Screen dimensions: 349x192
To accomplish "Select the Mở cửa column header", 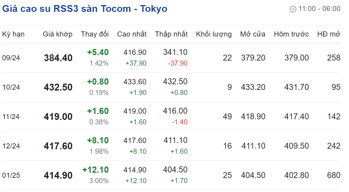I will (x=253, y=34).
